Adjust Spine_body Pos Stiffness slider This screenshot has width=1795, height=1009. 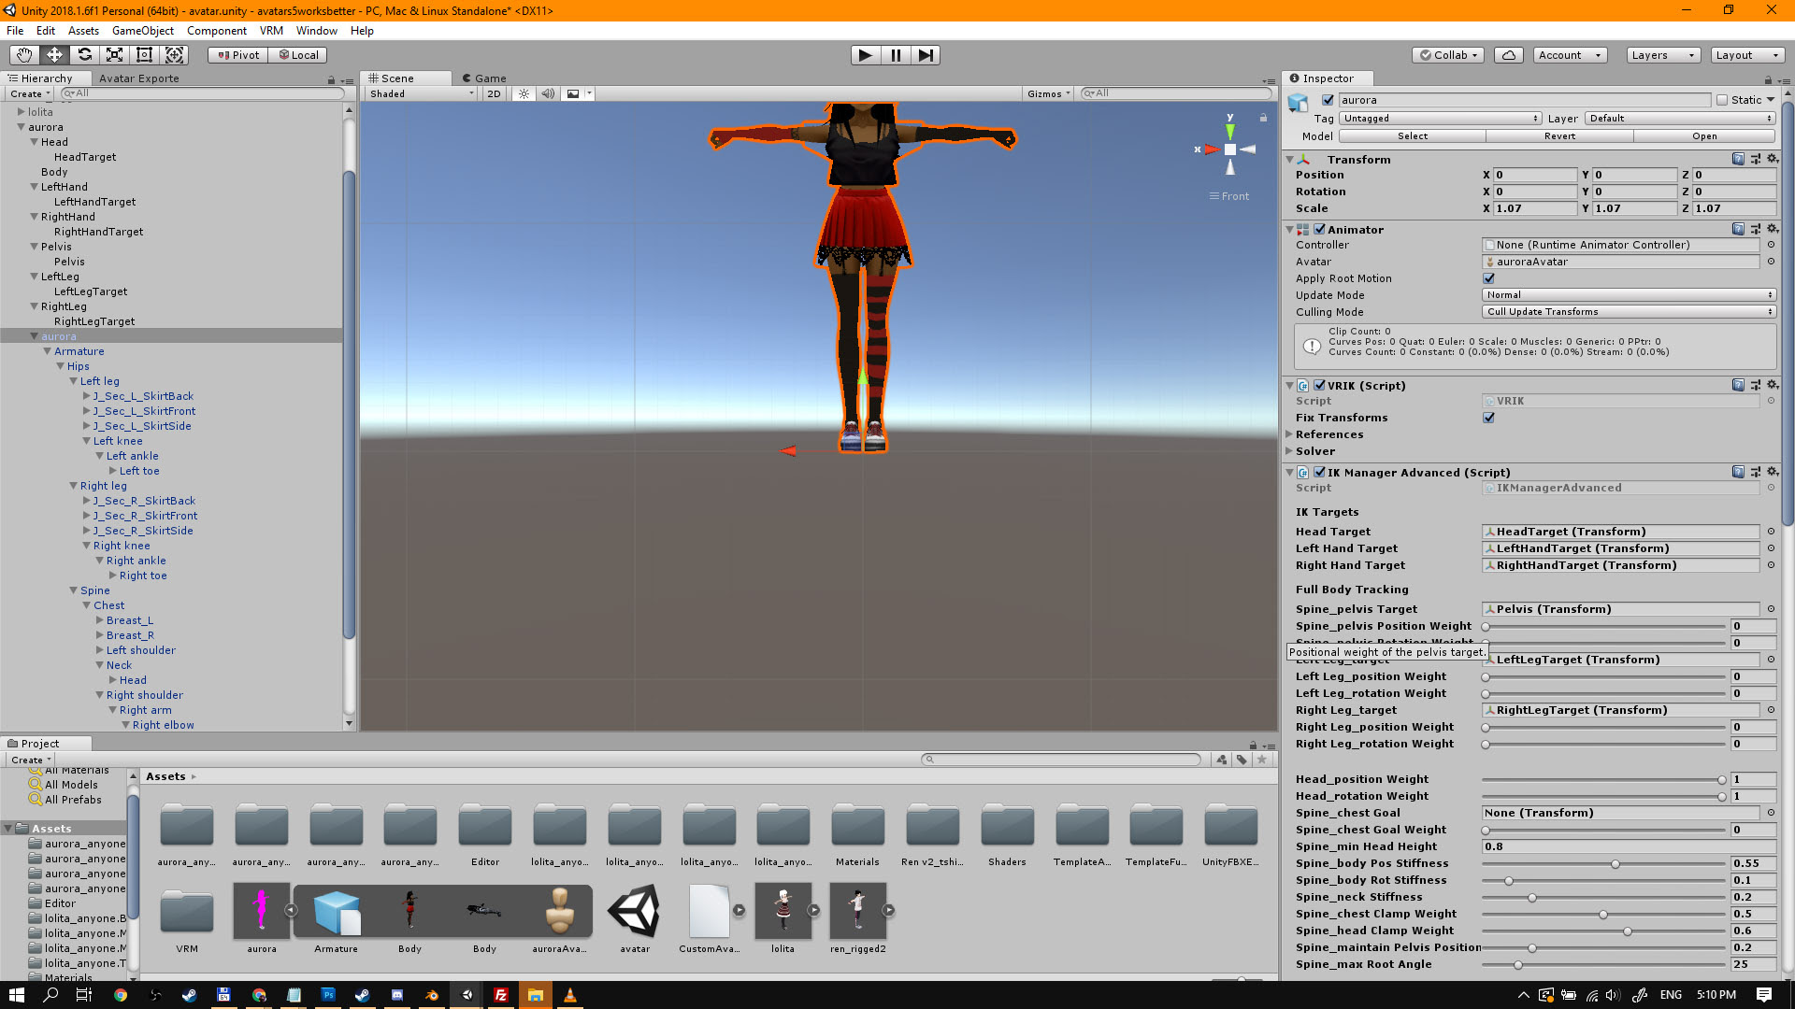pyautogui.click(x=1615, y=864)
